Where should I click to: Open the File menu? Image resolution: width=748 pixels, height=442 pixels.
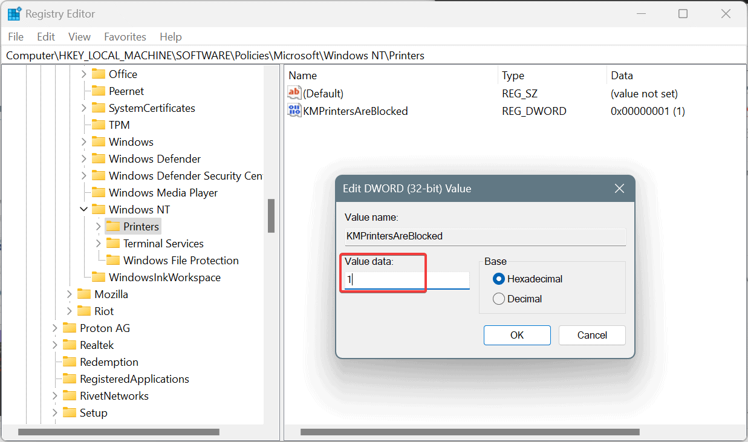(16, 37)
